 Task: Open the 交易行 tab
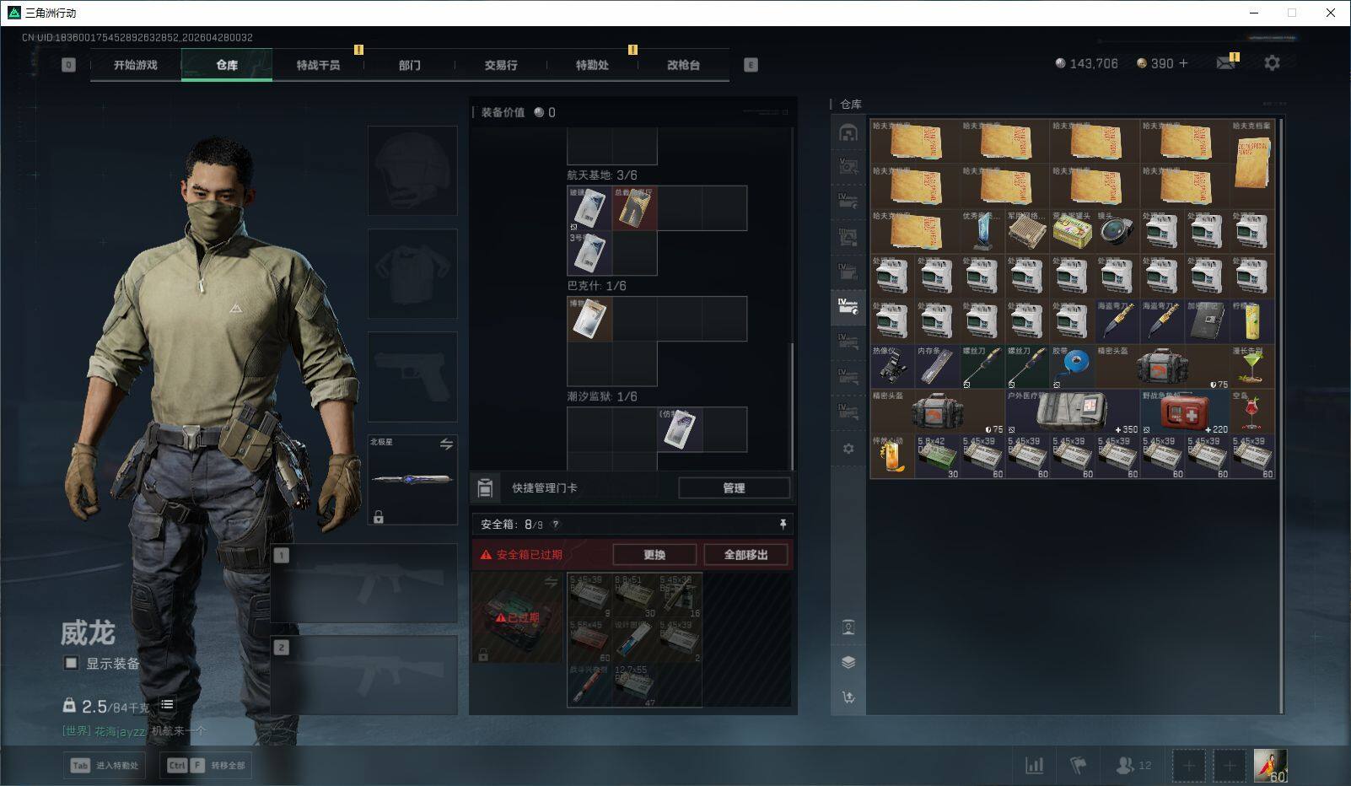(x=501, y=65)
